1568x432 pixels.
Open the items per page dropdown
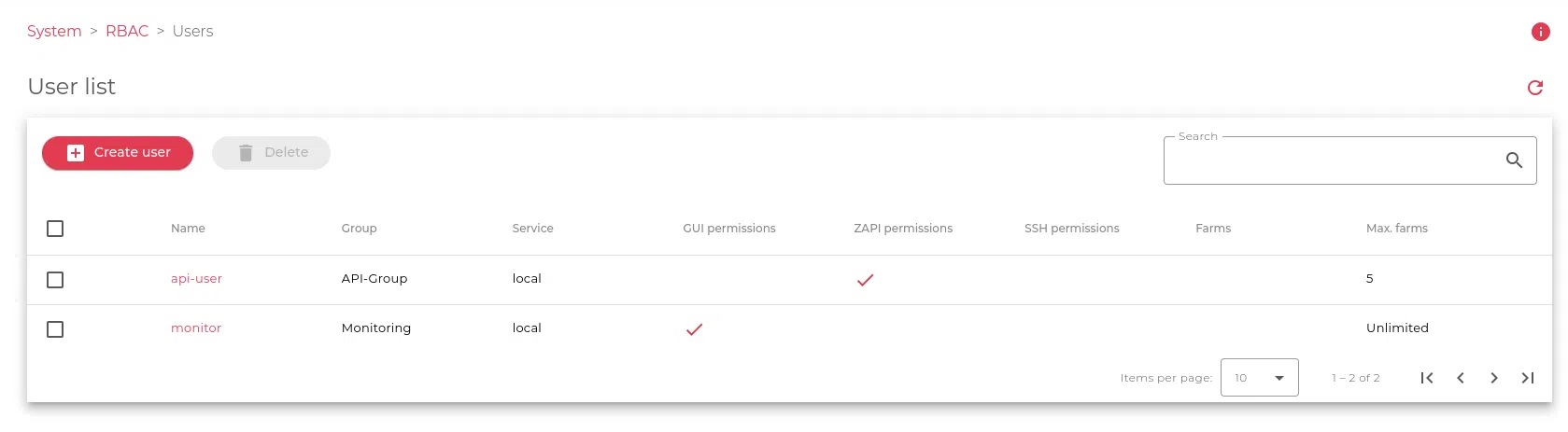pyautogui.click(x=1259, y=378)
